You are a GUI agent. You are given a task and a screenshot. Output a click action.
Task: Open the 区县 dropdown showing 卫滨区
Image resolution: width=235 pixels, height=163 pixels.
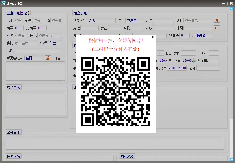point(134,21)
